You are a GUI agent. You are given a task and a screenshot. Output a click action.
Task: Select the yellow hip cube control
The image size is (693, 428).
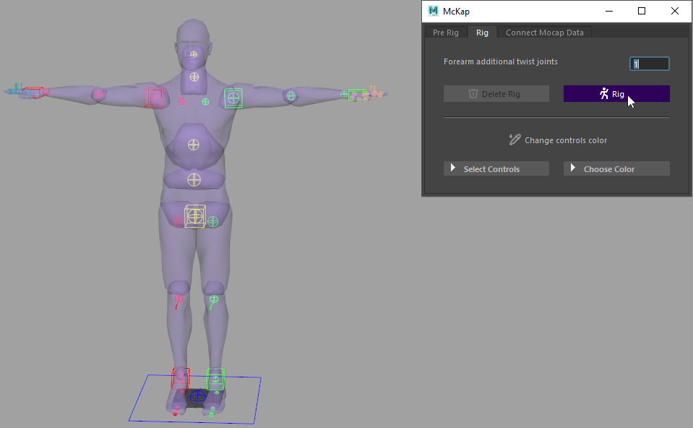[195, 216]
